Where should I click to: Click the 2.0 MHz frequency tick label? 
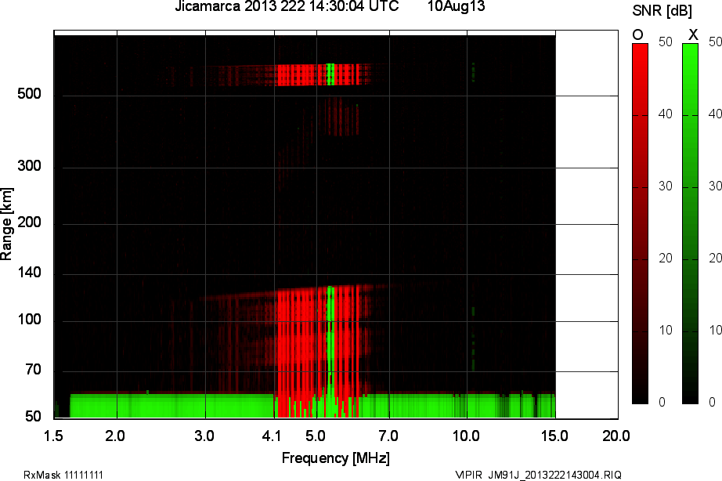pos(115,436)
